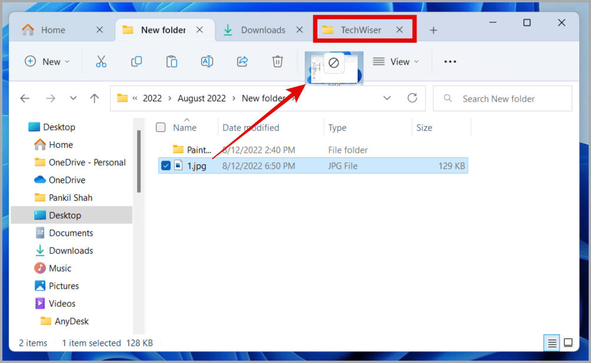Screen dimensions: 591x363
Task: Select top Desktop in navigation pane
Action: [59, 127]
